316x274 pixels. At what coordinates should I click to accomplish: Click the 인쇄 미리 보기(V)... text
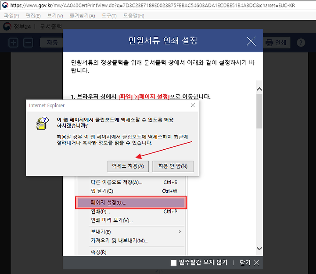111,220
